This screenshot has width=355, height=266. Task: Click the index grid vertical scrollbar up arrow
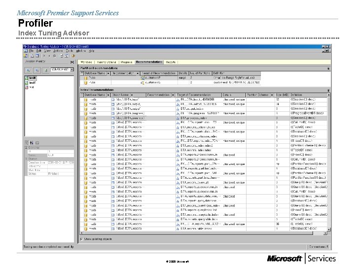pos(329,95)
